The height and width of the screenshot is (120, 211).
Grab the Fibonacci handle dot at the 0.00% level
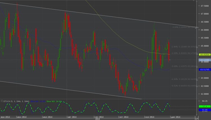coord(196,28)
